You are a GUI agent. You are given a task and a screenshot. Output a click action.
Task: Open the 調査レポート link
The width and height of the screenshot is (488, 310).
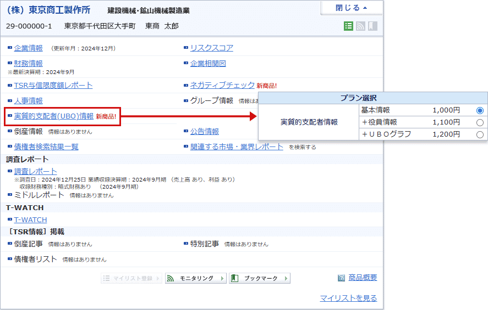pyautogui.click(x=35, y=172)
